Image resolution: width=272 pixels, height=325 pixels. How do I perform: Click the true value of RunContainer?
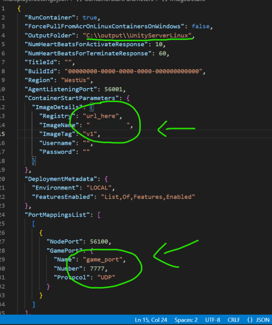tap(90, 17)
